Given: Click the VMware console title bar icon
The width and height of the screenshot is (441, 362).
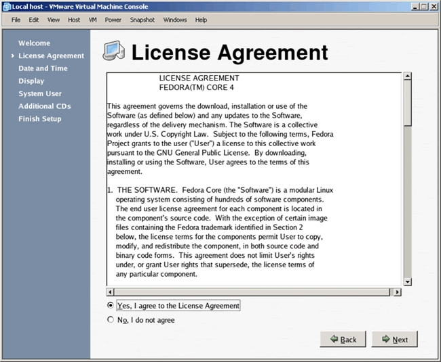Looking at the screenshot, I should pos(6,6).
